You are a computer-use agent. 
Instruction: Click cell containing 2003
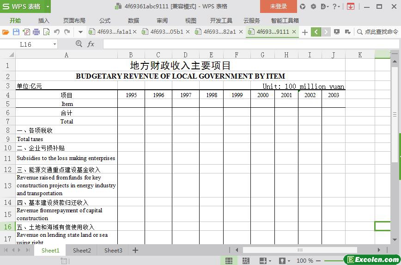(334, 95)
